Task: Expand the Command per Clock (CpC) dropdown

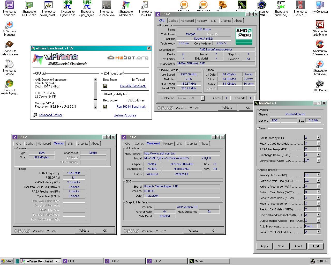Action: point(319,160)
